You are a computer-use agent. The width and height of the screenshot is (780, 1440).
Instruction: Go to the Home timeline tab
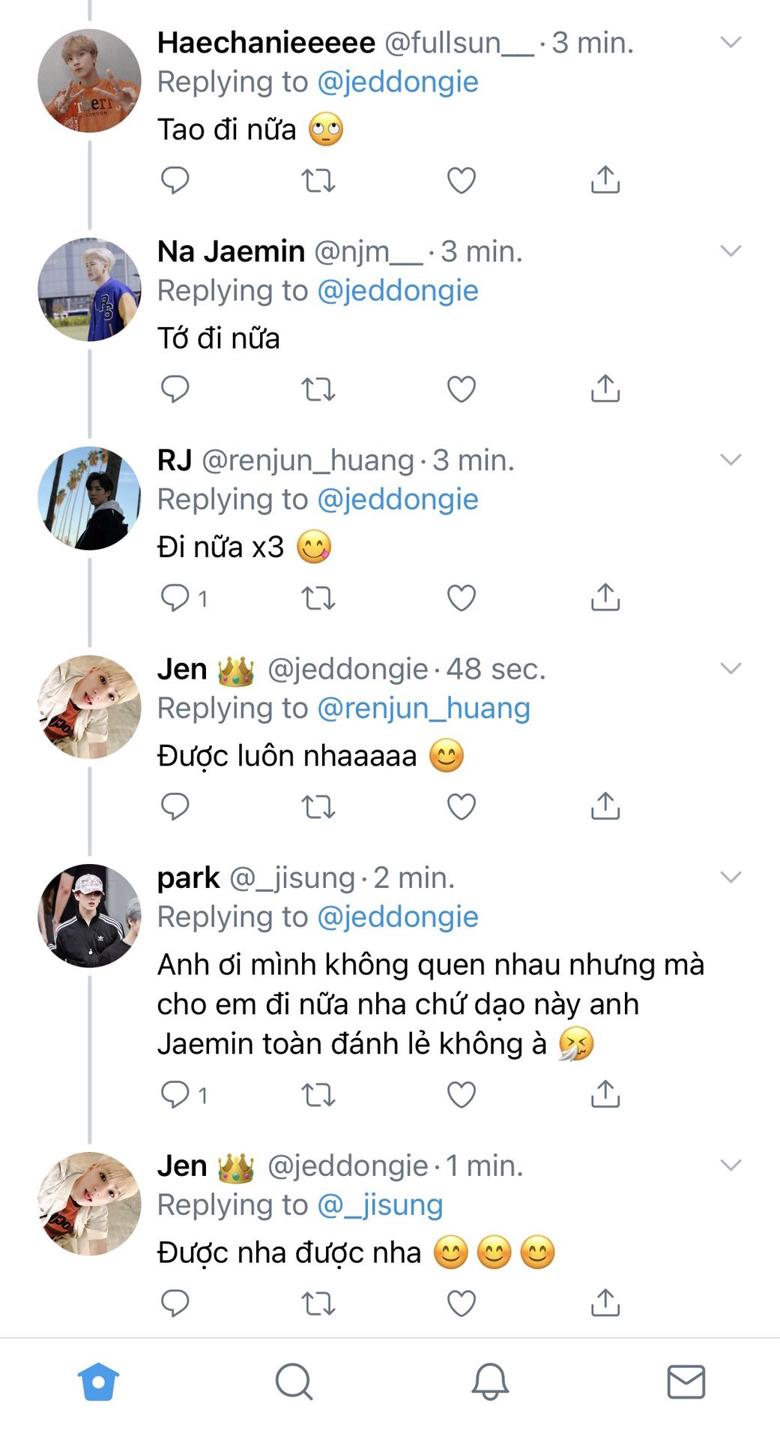coord(99,1381)
